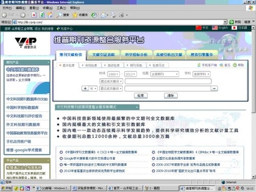The image size is (256, 192).
Task: Expand the address bar URL dropdown
Action: (x=225, y=22)
